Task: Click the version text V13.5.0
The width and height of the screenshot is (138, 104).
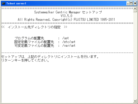Action: (x=66, y=16)
